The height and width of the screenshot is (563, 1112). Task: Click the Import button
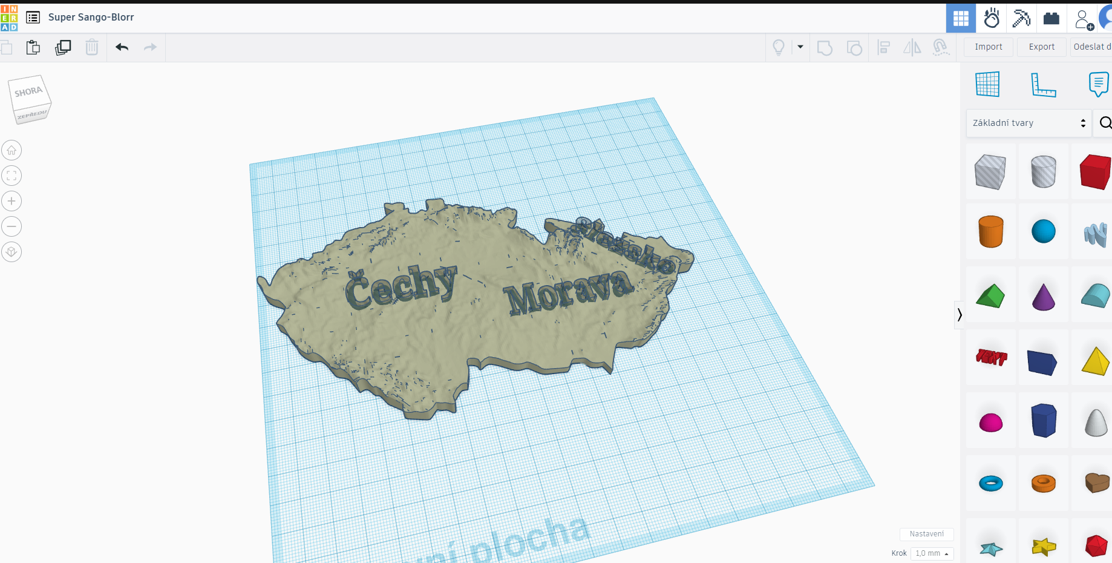(988, 47)
